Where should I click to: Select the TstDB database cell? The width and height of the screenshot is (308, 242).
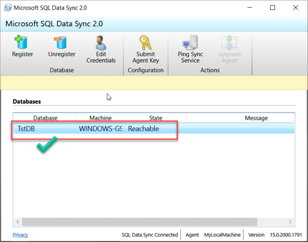[26, 129]
